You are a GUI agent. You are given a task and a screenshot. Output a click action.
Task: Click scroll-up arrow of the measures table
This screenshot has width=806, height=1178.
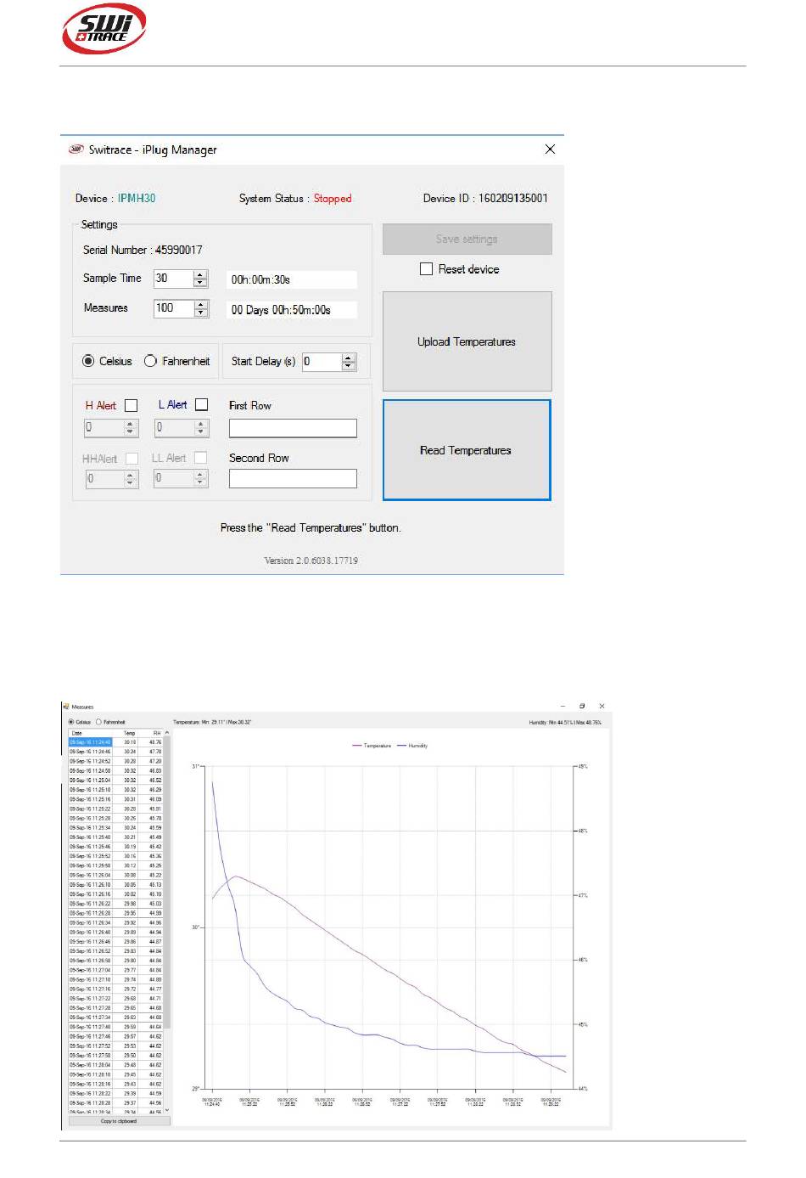(x=167, y=732)
